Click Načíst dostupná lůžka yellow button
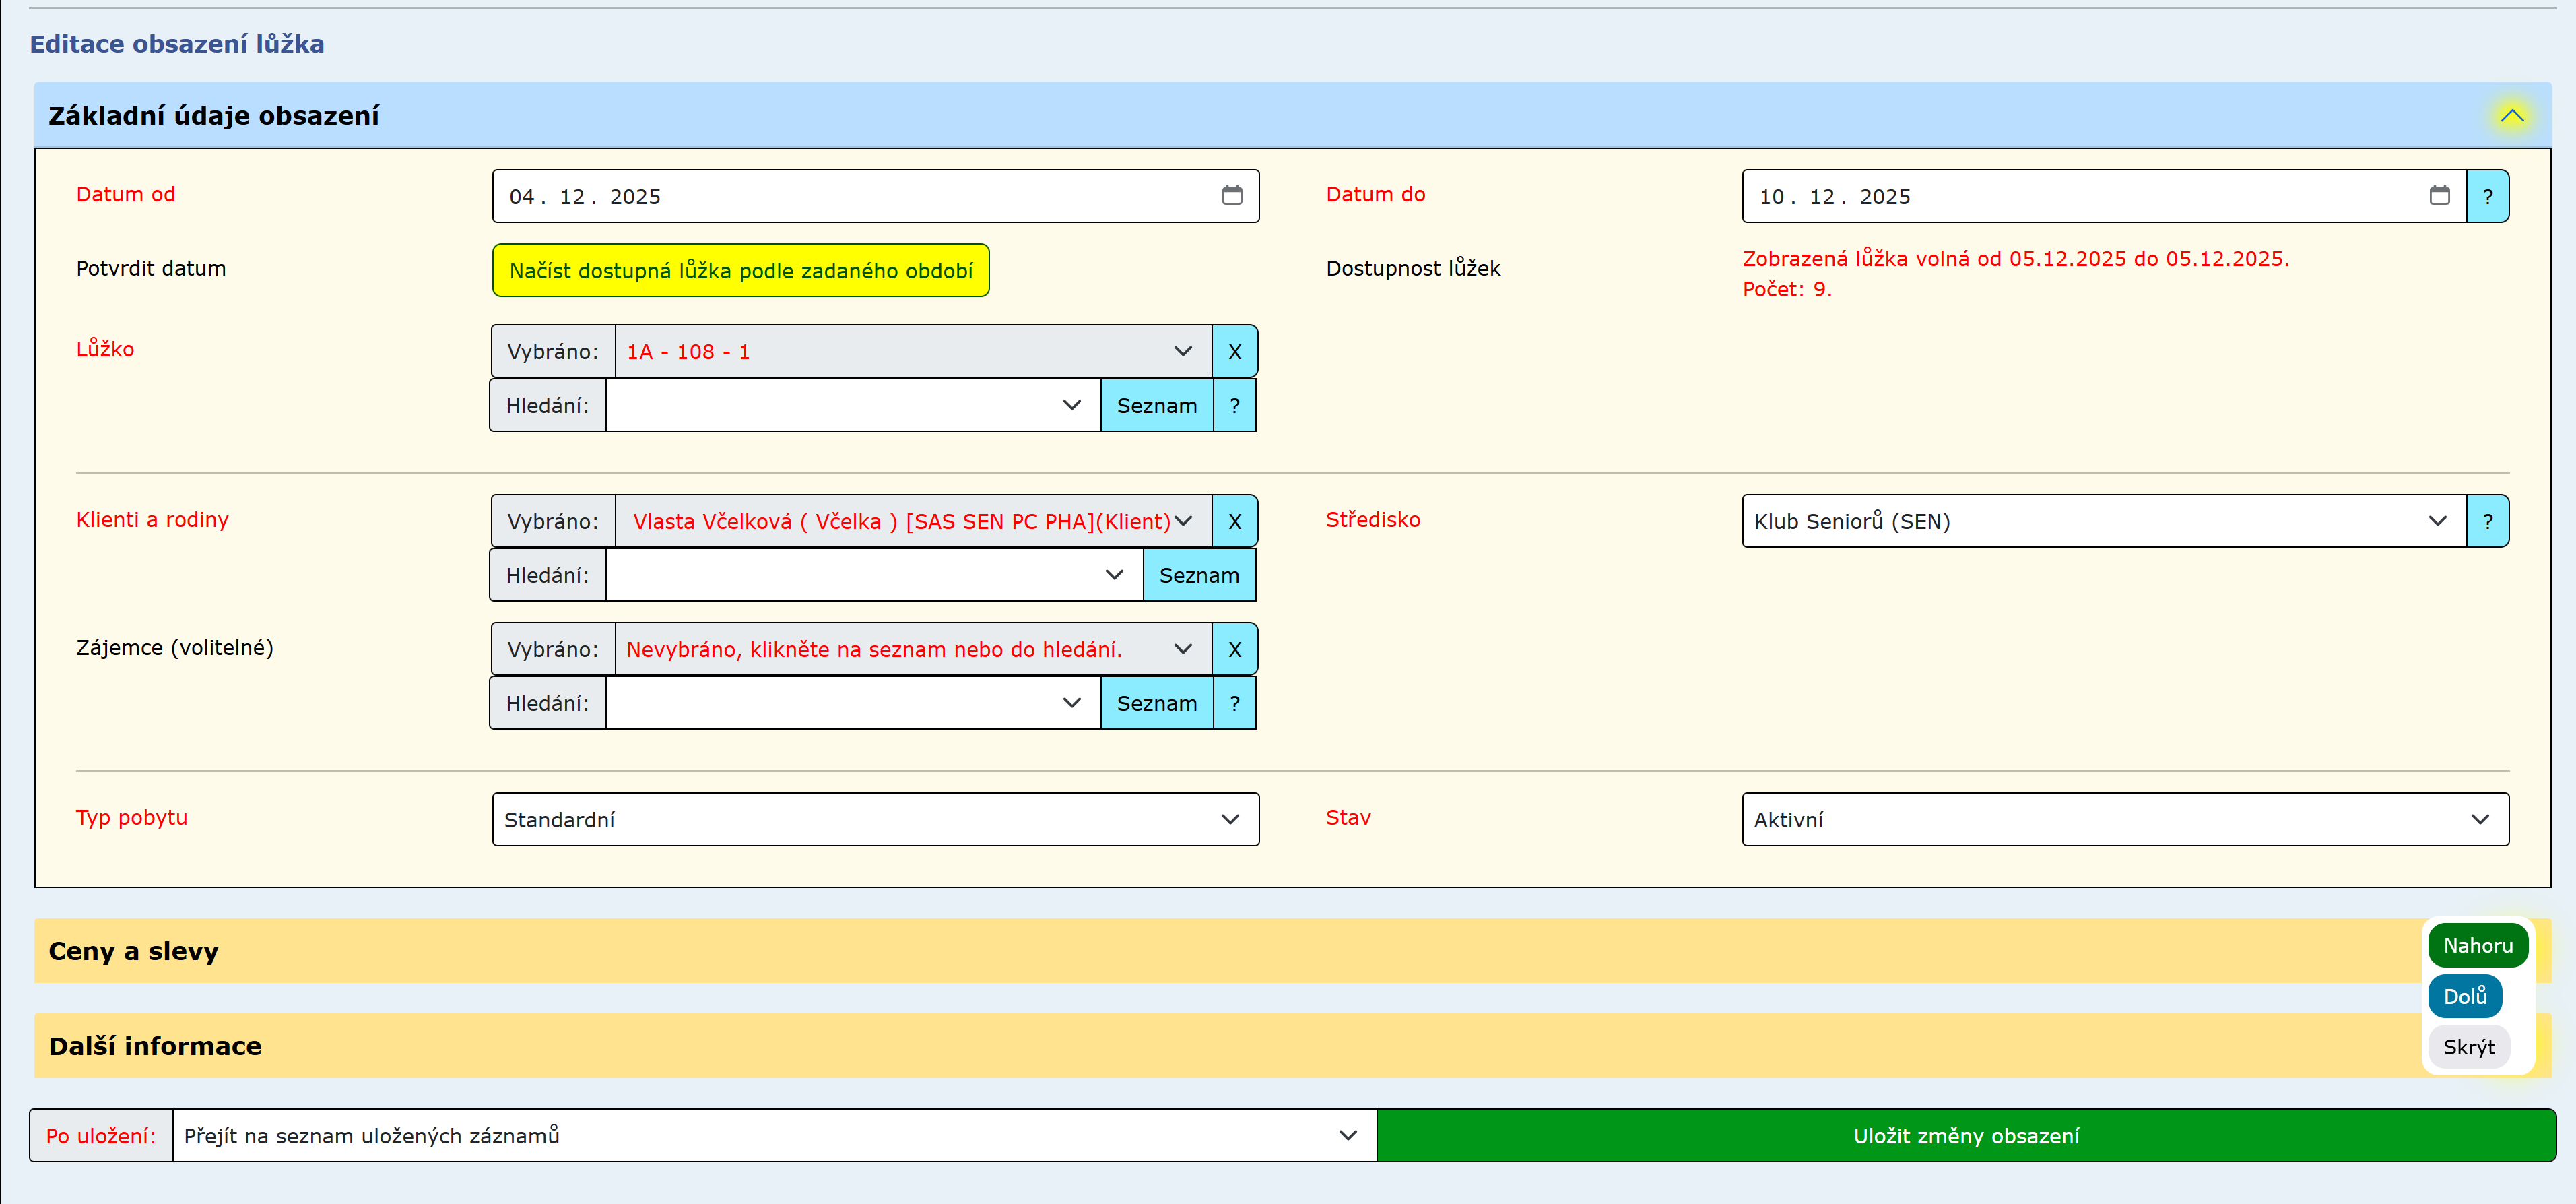The image size is (2576, 1204). (740, 270)
